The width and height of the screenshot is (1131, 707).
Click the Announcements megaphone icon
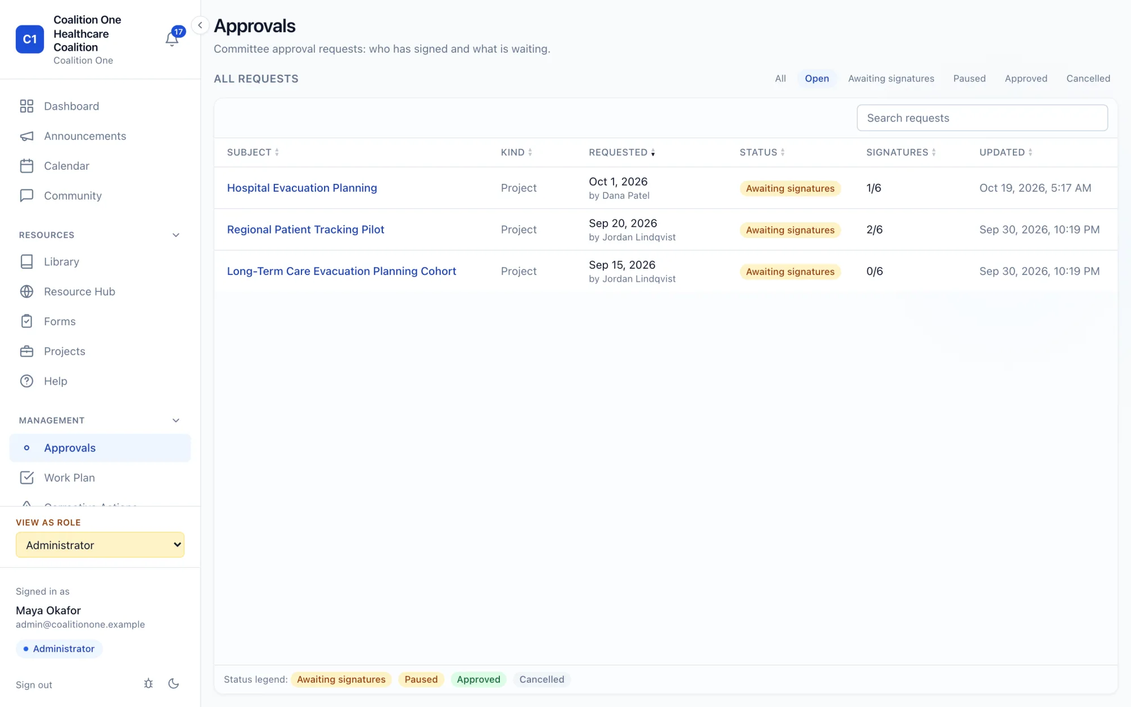27,136
